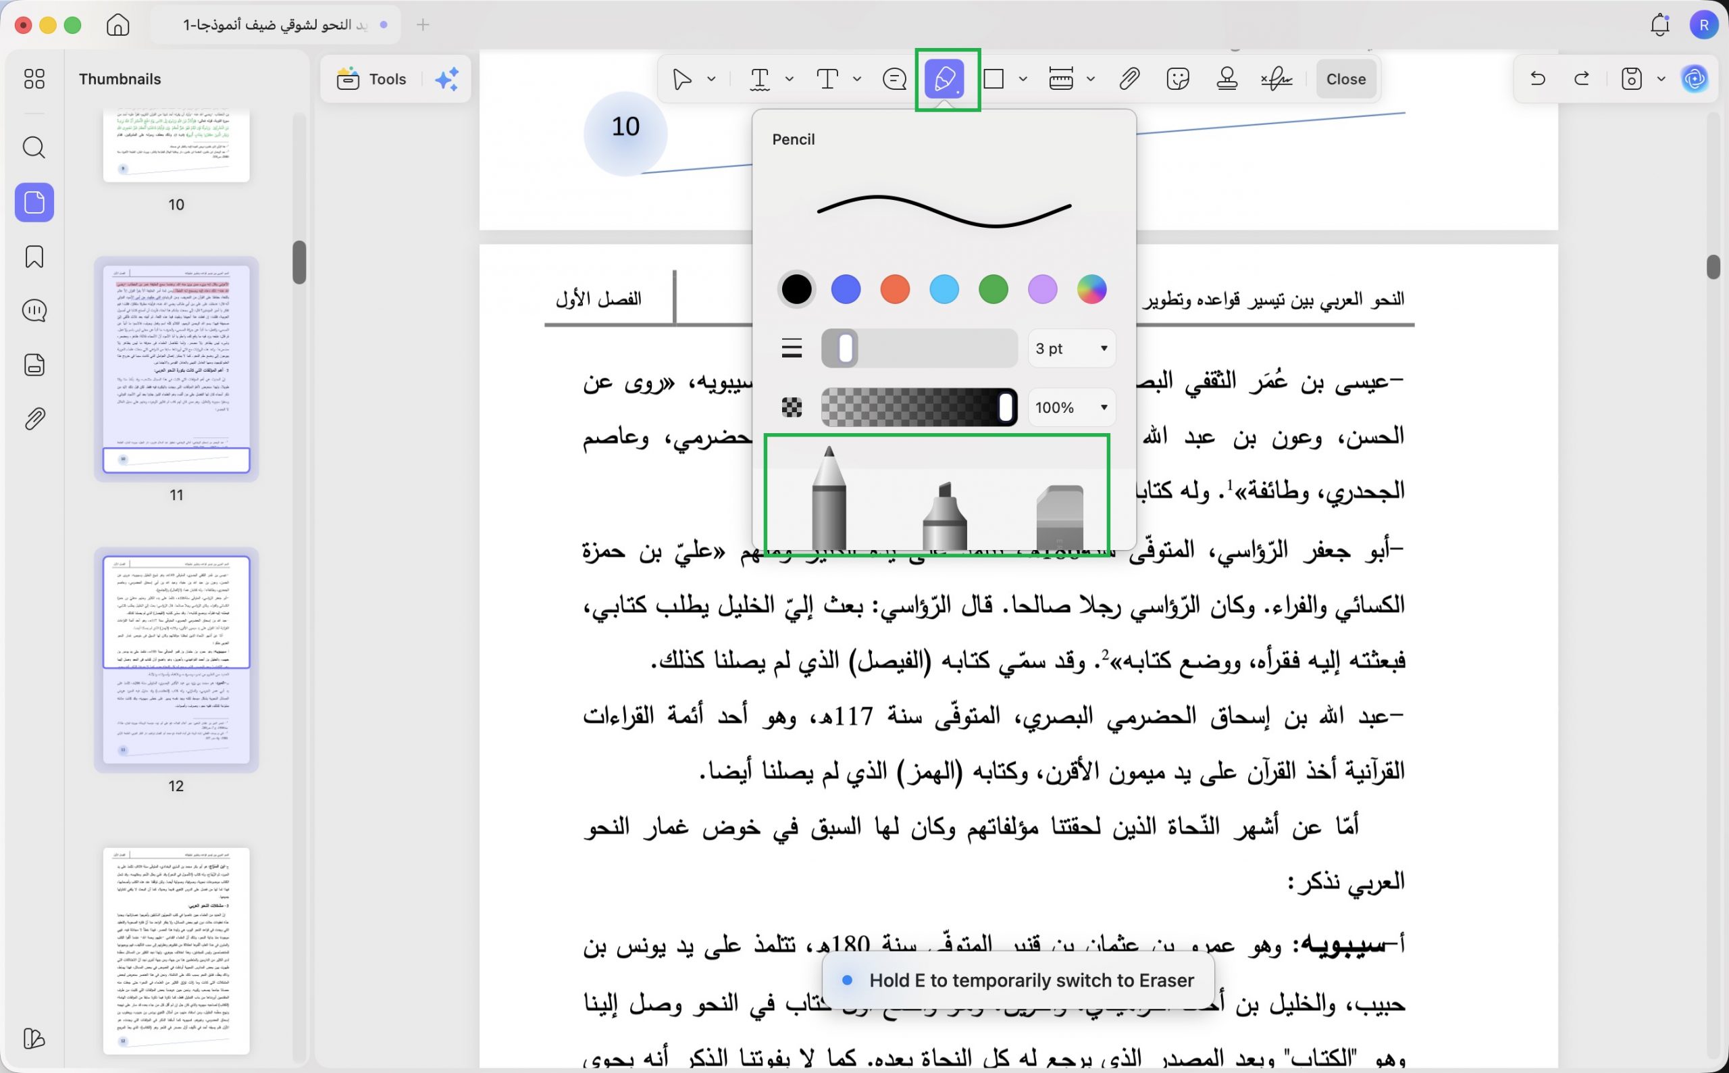
Task: Select the attach file tool in the toolbar
Action: (x=1129, y=79)
